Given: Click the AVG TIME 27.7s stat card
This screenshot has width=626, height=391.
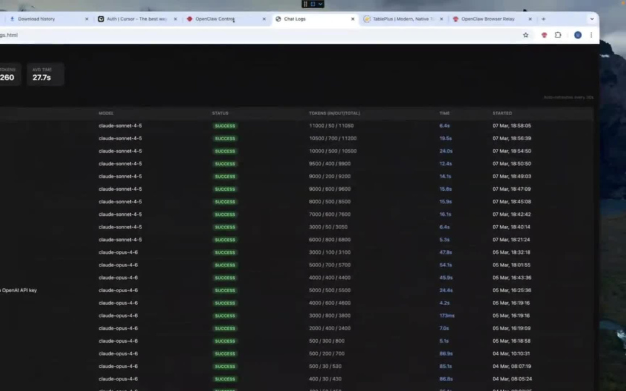Looking at the screenshot, I should pyautogui.click(x=46, y=74).
